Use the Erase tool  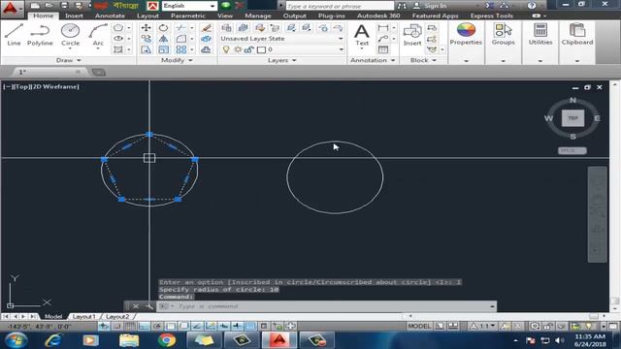tap(206, 28)
